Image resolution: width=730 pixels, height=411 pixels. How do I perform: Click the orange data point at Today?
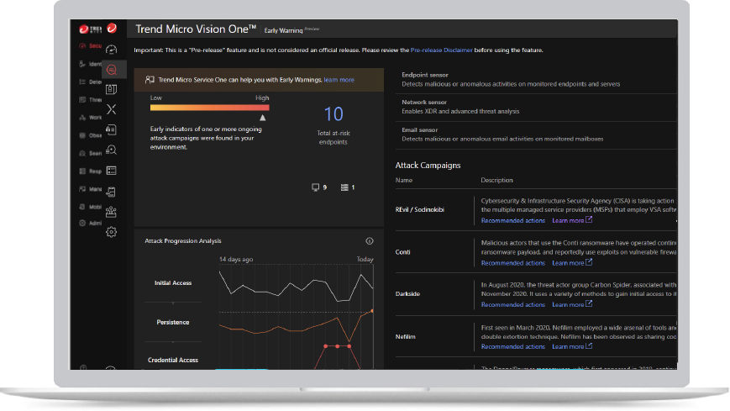[371, 311]
